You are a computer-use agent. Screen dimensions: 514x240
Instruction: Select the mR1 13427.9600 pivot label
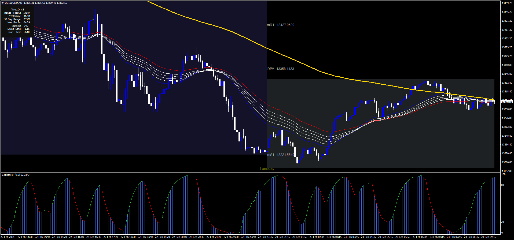(x=281, y=25)
